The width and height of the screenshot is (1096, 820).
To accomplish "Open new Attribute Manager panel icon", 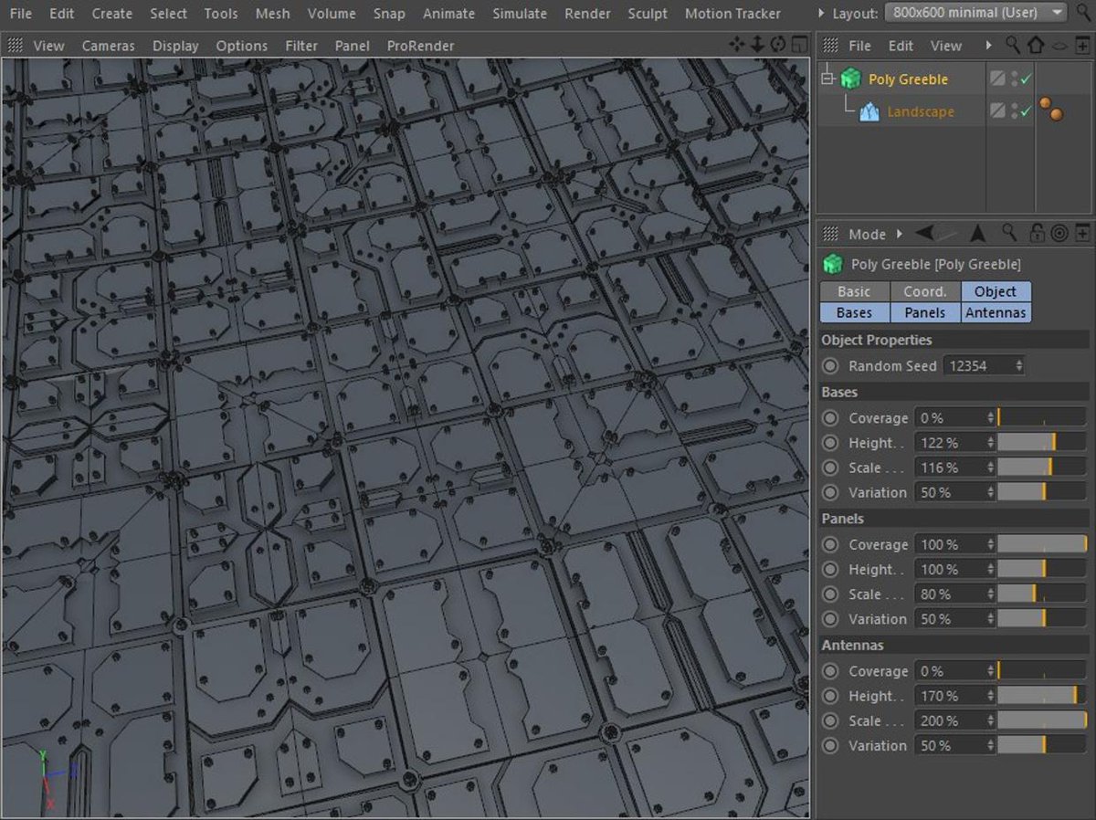I will pos(1083,234).
